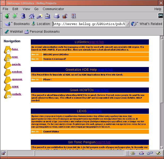
Task: Open the Bookmarks dropdown menu
Action: click(x=17, y=24)
